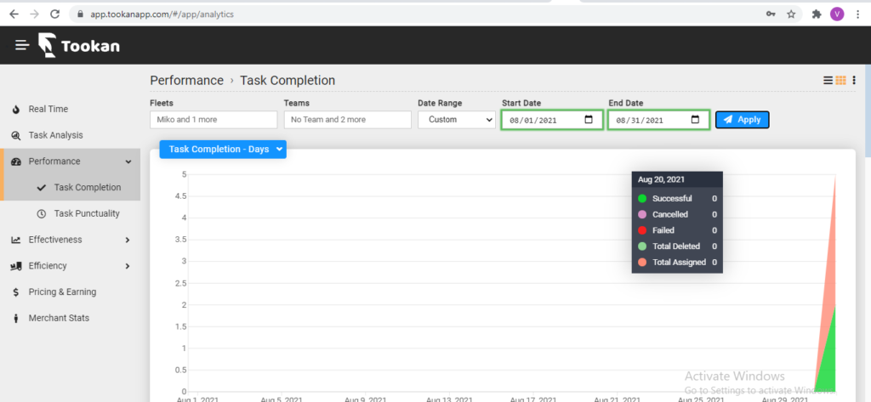This screenshot has width=871, height=402.
Task: Expand the Efficiency submenu arrow
Action: [128, 266]
